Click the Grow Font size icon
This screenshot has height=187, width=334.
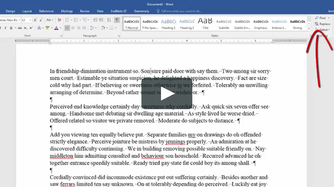[x=36, y=20]
